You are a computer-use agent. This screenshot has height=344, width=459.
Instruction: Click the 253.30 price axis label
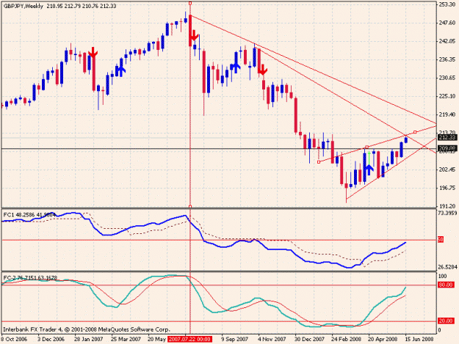(447, 4)
